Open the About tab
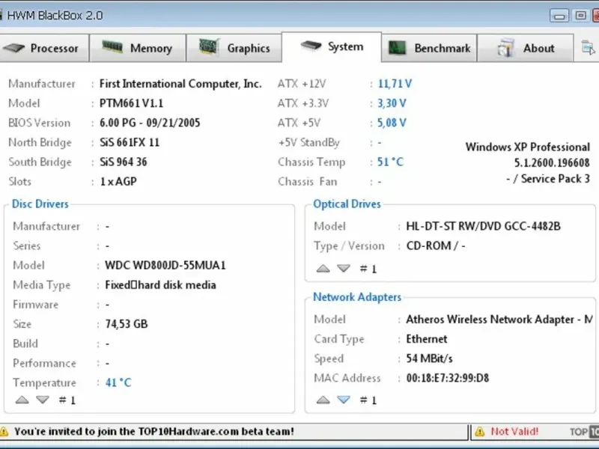Screen dimensions: 599x449 (526, 48)
